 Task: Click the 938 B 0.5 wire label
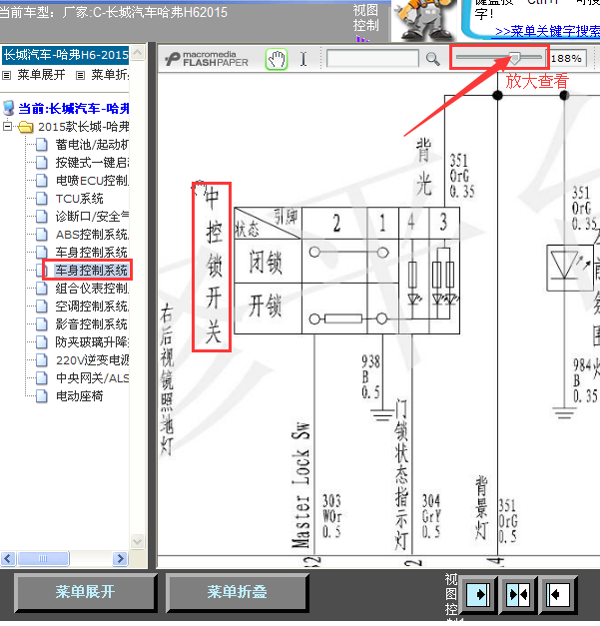[370, 376]
